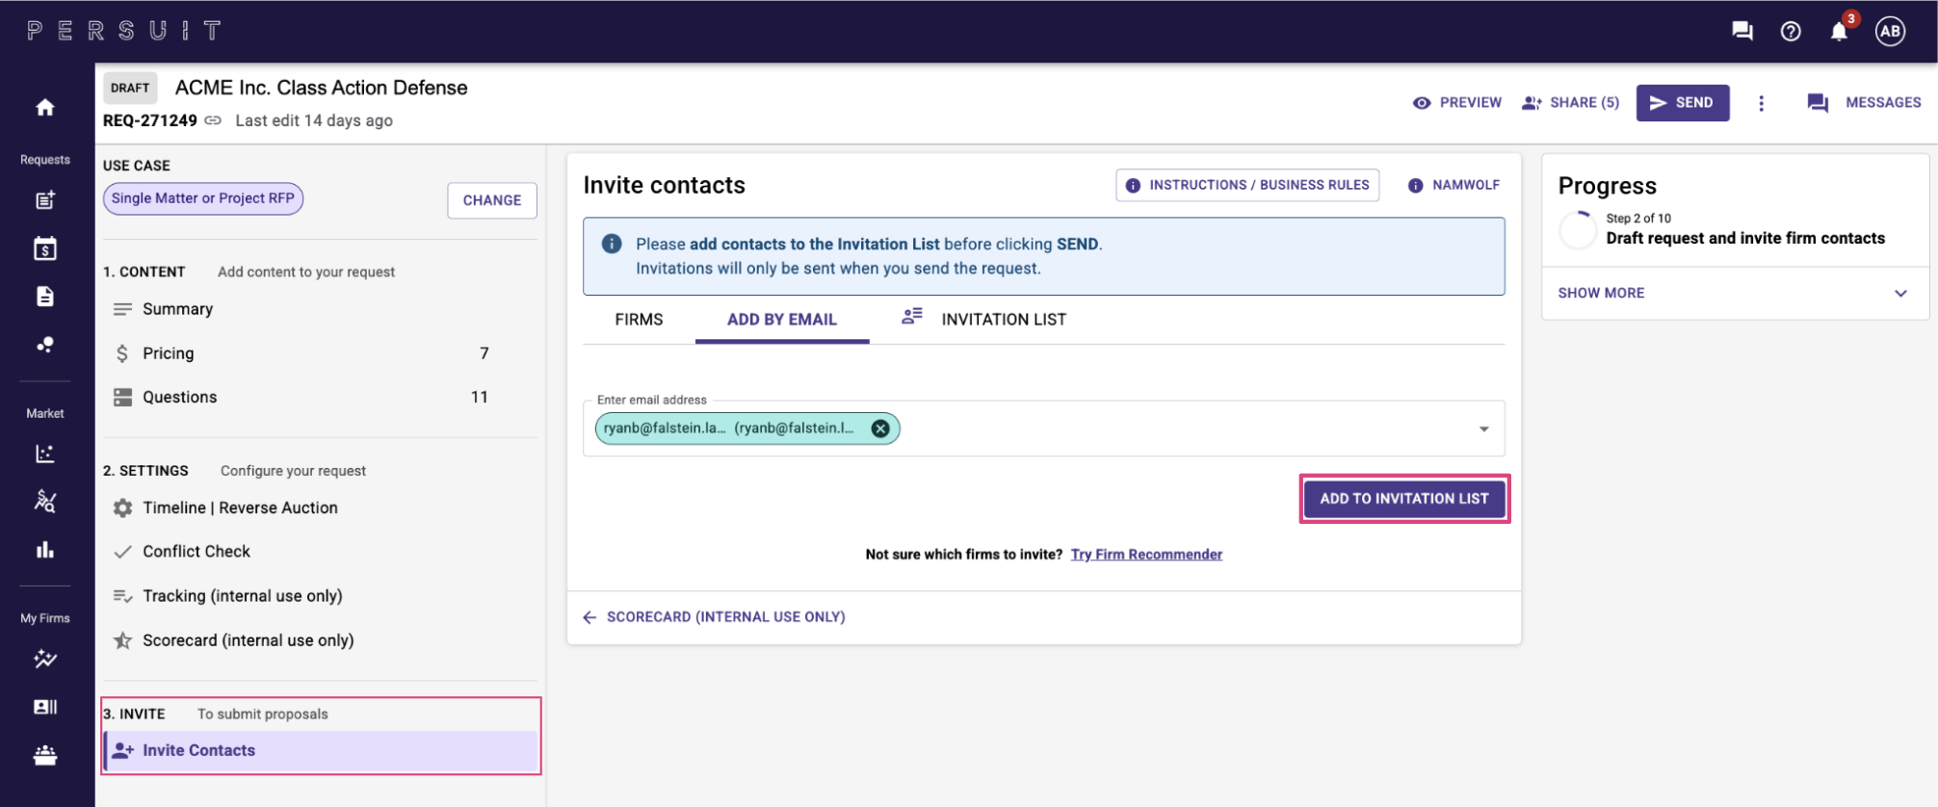Viewport: 1938px width, 807px height.
Task: Click the circular progress indicator
Action: pyautogui.click(x=1578, y=230)
